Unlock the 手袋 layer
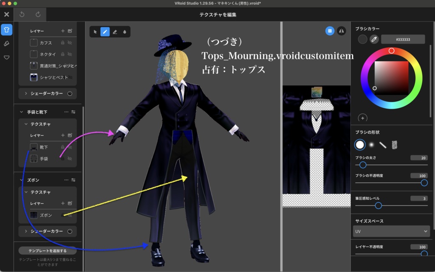Viewport: 435px width, 272px height. [62, 158]
